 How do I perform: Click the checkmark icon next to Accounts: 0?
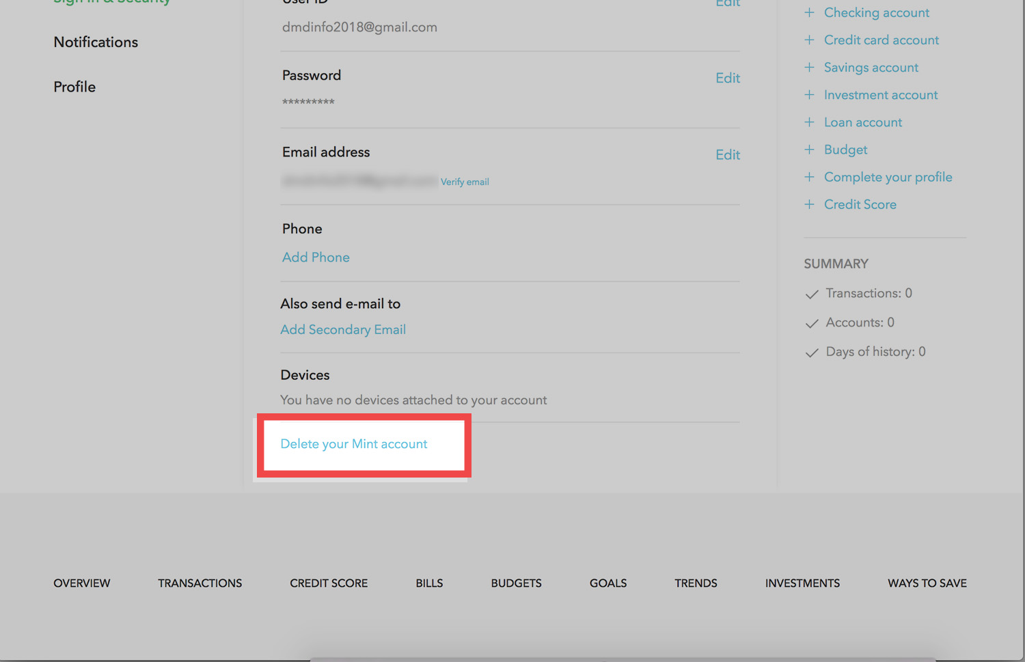[x=812, y=323]
